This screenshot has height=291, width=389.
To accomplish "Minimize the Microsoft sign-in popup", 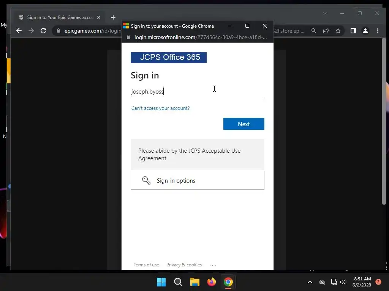I will (230, 26).
